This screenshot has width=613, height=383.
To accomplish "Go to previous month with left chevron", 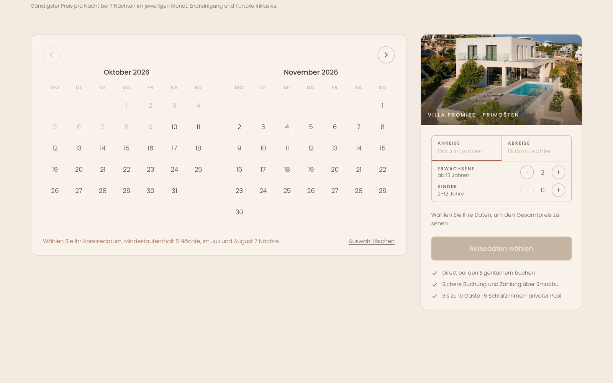I will point(51,55).
